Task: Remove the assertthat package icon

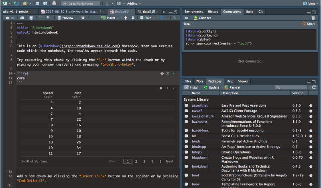Action: coord(311,105)
